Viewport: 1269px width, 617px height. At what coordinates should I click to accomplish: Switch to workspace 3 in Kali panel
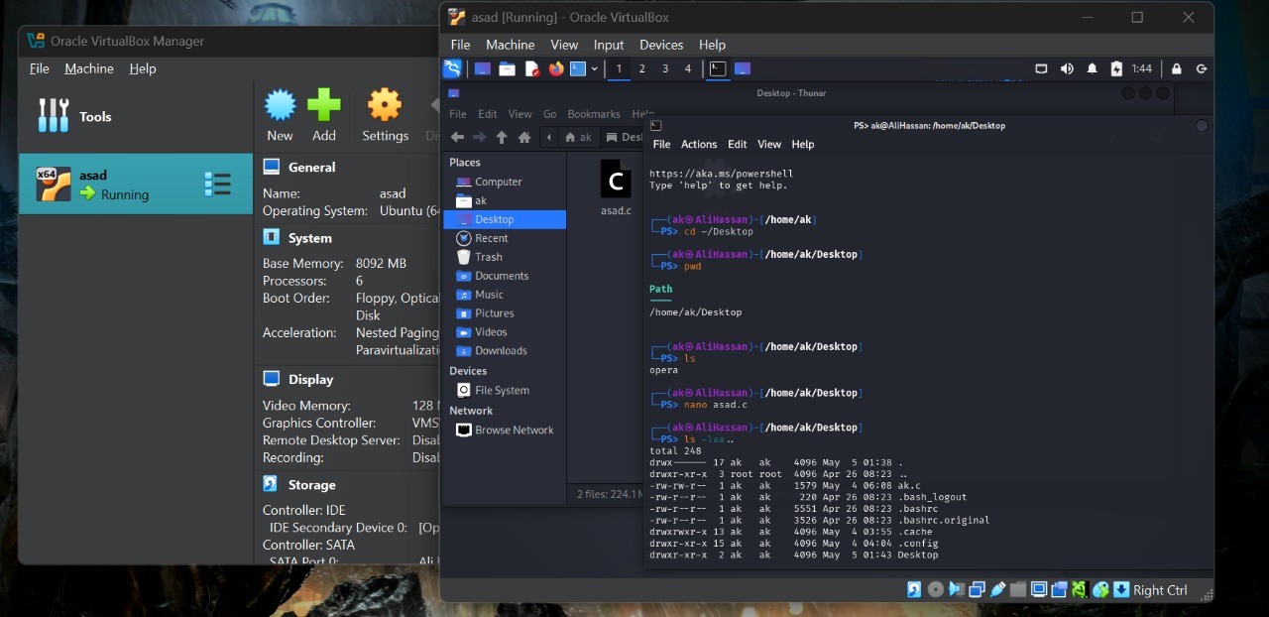pos(664,68)
